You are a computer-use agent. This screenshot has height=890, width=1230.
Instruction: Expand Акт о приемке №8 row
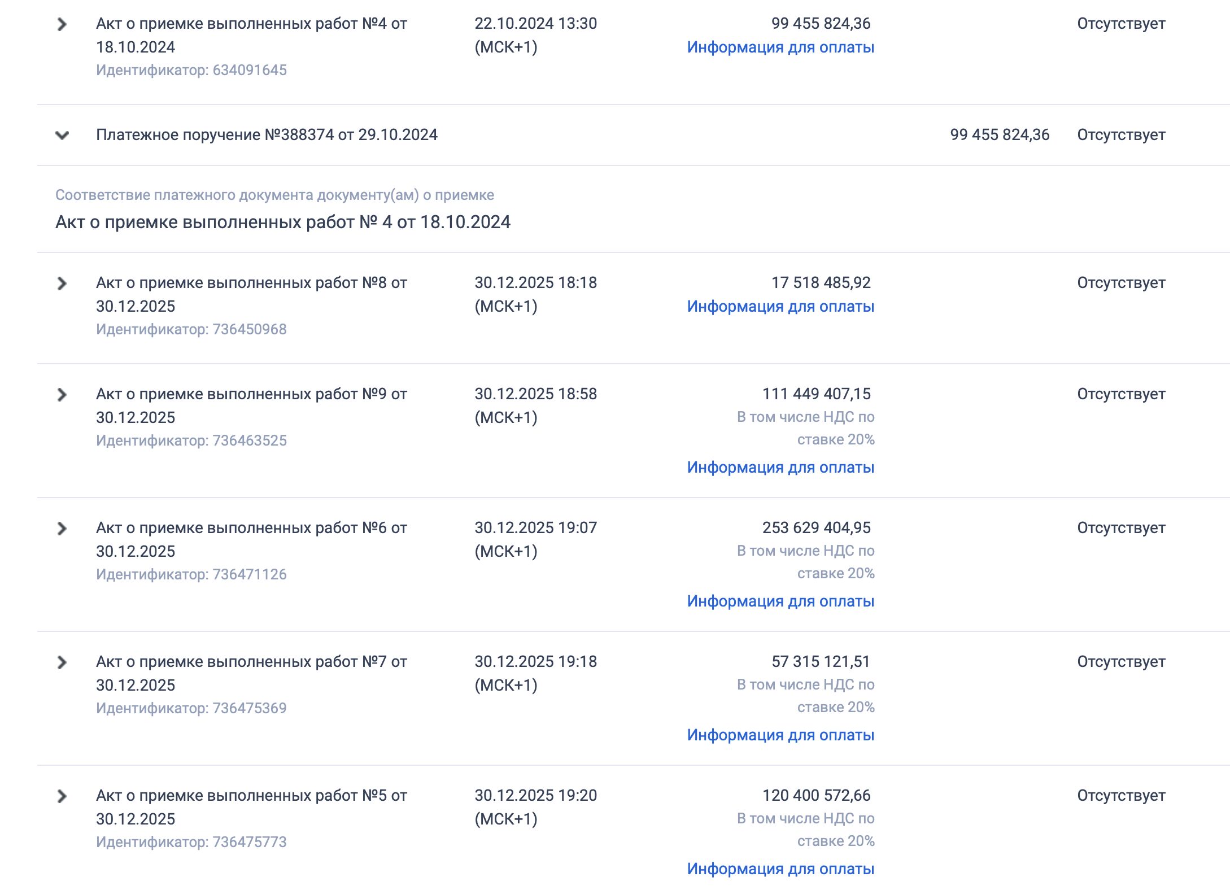[x=62, y=283]
